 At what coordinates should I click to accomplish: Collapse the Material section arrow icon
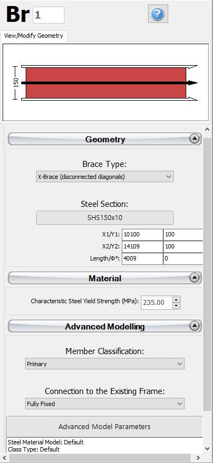point(194,277)
